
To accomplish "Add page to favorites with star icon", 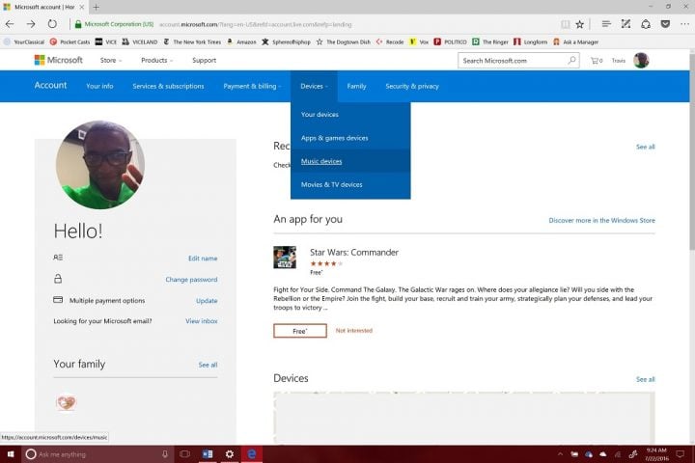I will pos(580,24).
